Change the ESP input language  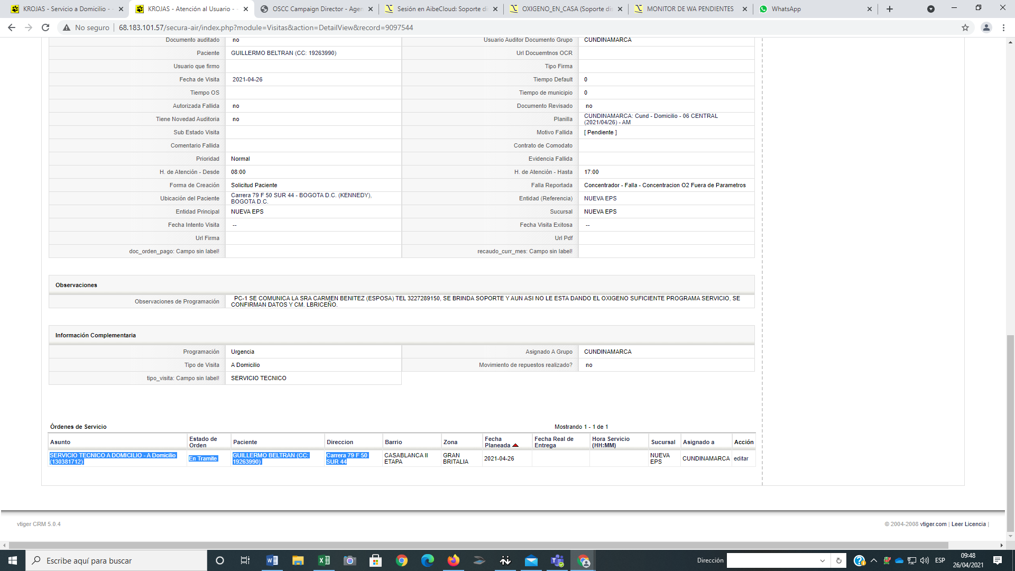coord(940,560)
